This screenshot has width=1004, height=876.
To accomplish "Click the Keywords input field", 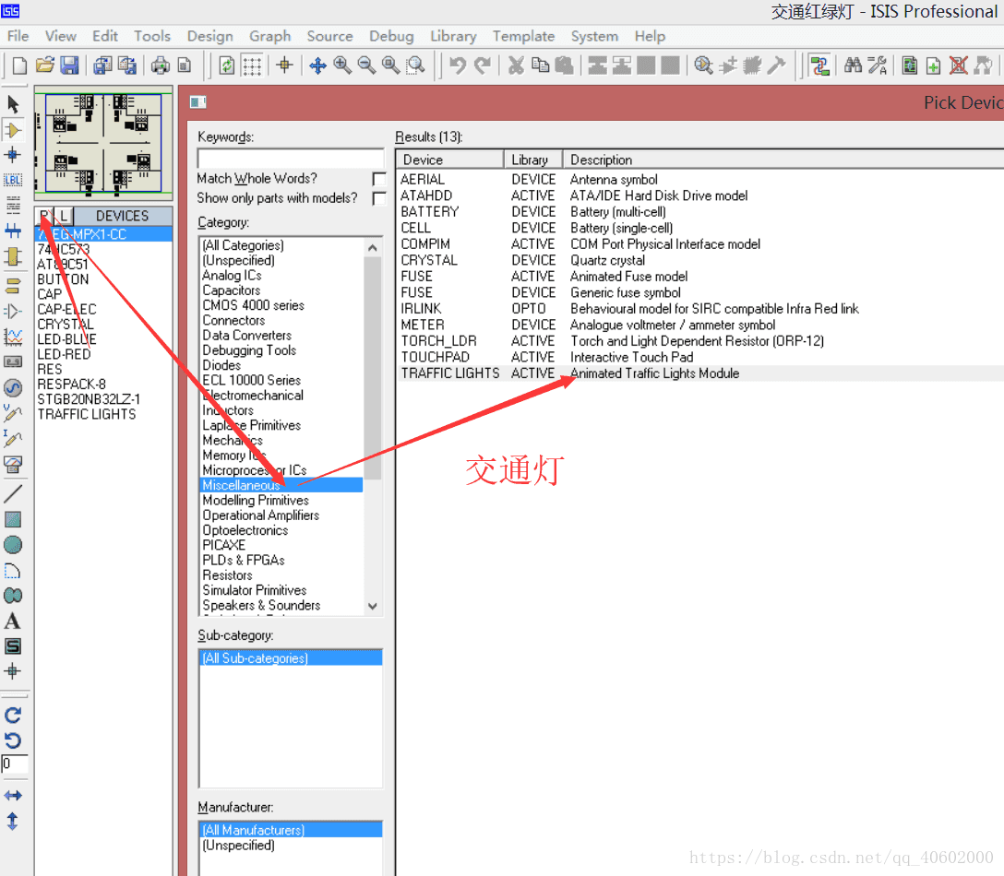I will tap(291, 158).
